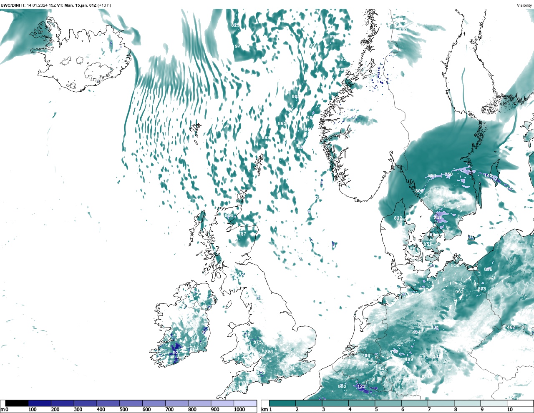The height and width of the screenshot is (413, 534).
Task: Click the 1000 label on the meter scale
Action: (x=239, y=410)
